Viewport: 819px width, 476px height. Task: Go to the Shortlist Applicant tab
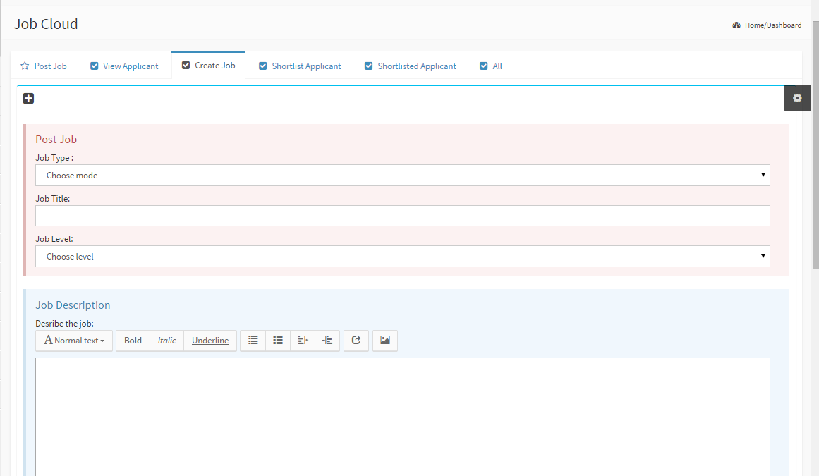click(x=300, y=66)
